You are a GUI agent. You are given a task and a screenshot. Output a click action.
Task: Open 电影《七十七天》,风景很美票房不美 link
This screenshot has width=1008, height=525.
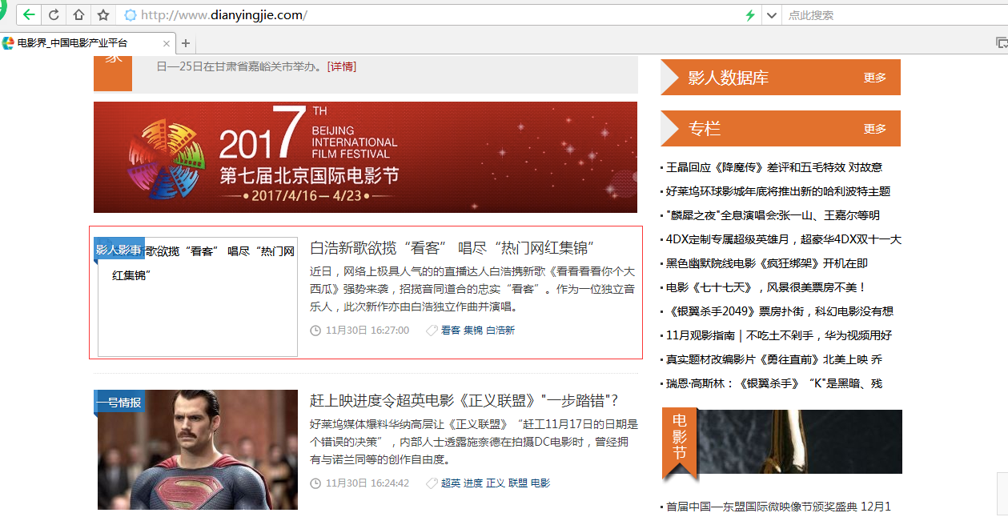point(766,287)
